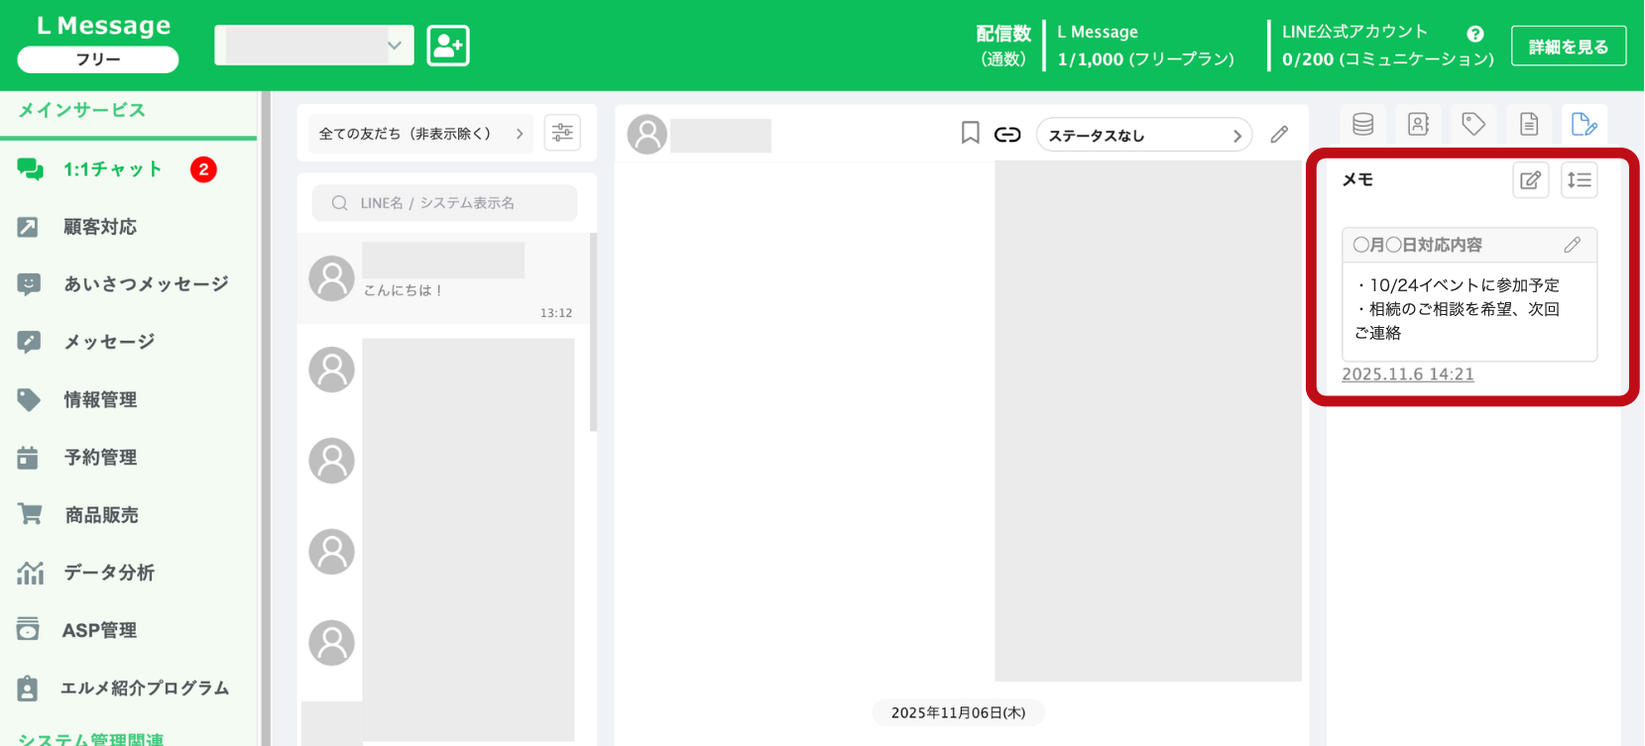Click the ○月○日対応内容 memo title
The image size is (1645, 746).
point(1418,245)
